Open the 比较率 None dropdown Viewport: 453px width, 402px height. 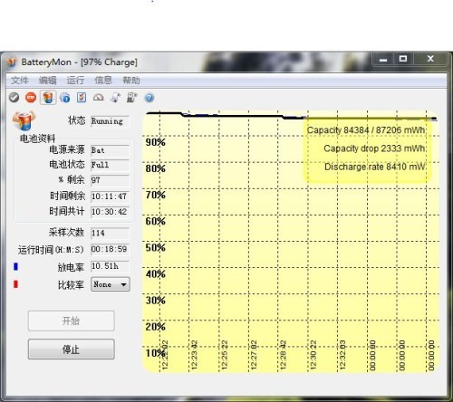point(111,284)
